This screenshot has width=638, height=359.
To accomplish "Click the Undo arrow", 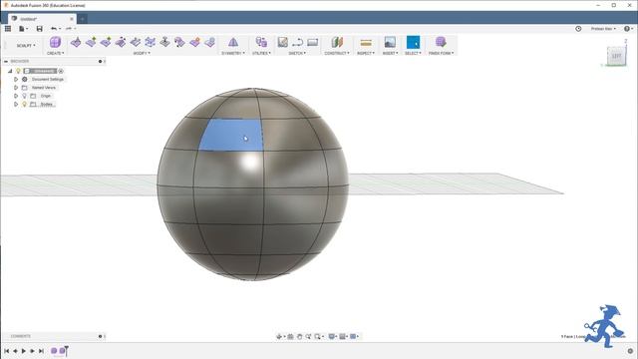I will coord(54,29).
